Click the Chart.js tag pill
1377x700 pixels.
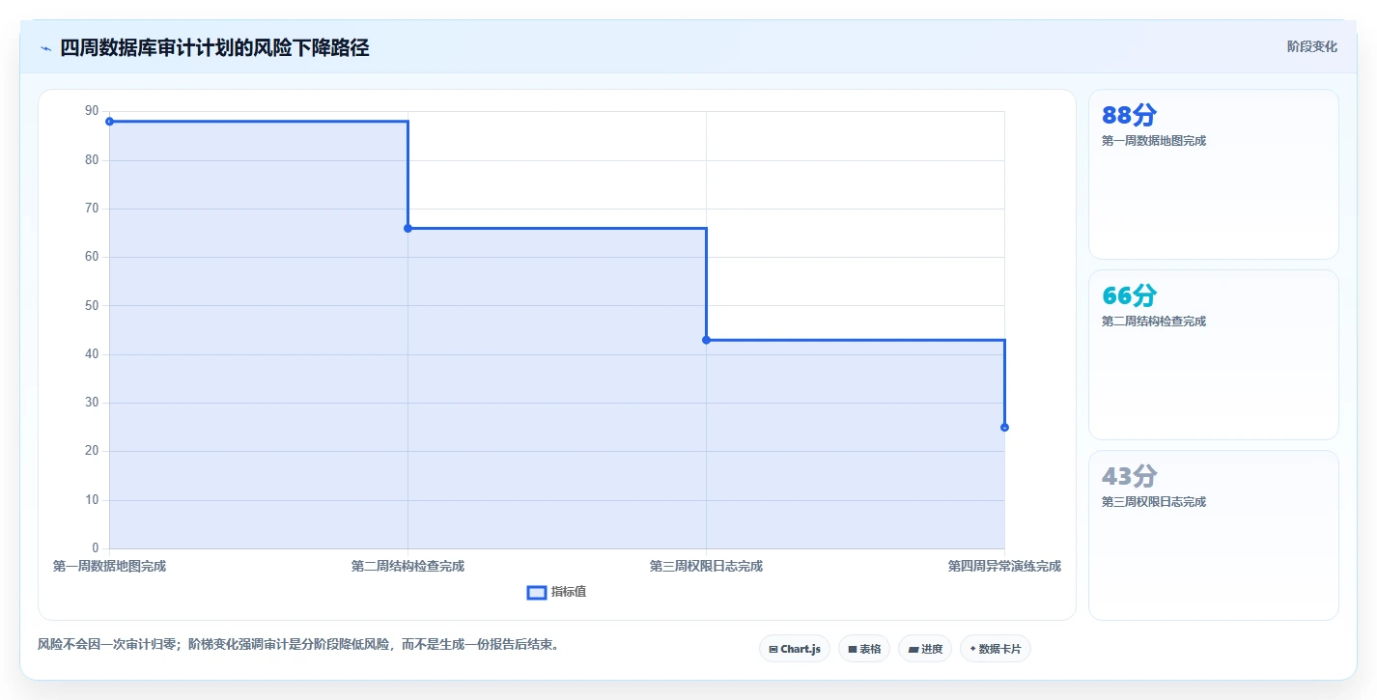795,649
